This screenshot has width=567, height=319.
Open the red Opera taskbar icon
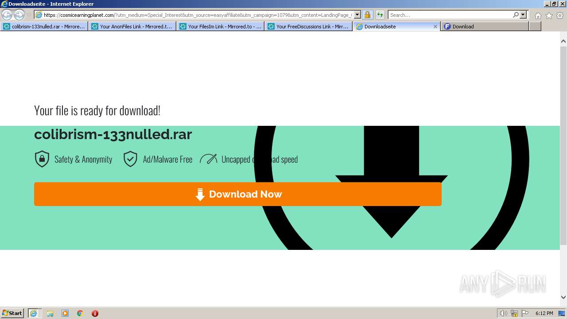click(95, 313)
